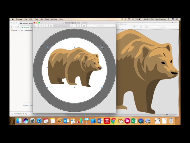Click the Sun 8:22 PM clock
The width and height of the screenshot is (190, 143).
[x=148, y=19]
